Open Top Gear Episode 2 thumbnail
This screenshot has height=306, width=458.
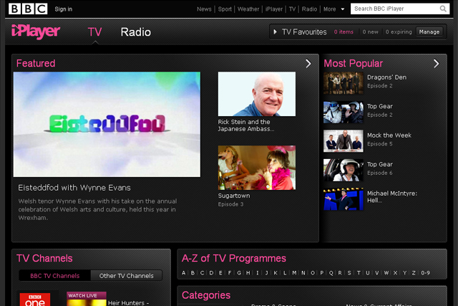pos(343,113)
